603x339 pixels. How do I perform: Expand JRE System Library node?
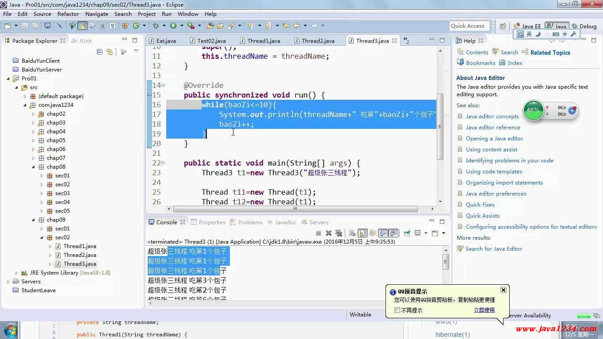coord(16,273)
